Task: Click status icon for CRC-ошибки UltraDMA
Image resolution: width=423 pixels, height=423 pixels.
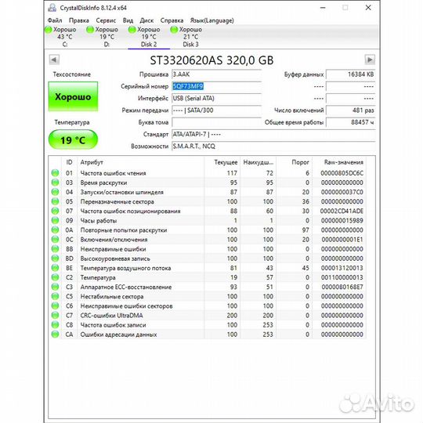Action: click(x=55, y=315)
